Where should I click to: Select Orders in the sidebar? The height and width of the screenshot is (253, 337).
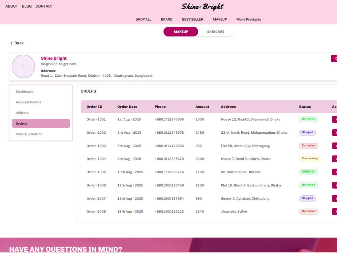coord(41,124)
